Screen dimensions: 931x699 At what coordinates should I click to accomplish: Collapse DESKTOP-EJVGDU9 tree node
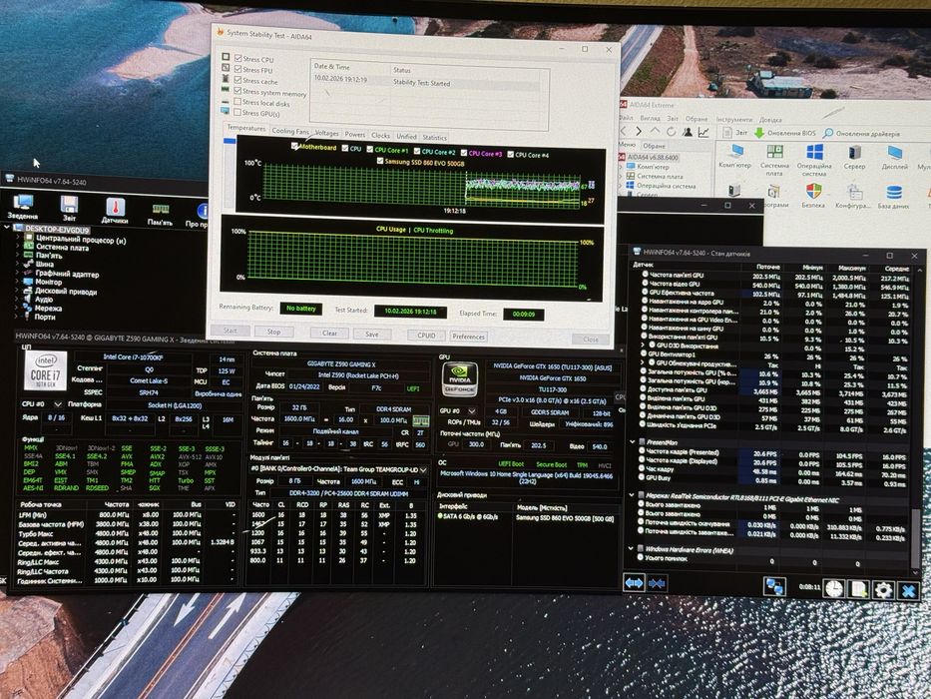[x=7, y=228]
